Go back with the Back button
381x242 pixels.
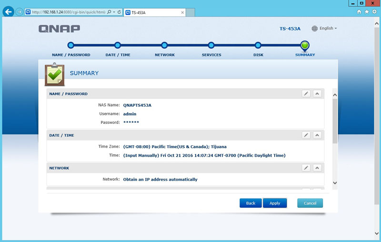tap(251, 203)
